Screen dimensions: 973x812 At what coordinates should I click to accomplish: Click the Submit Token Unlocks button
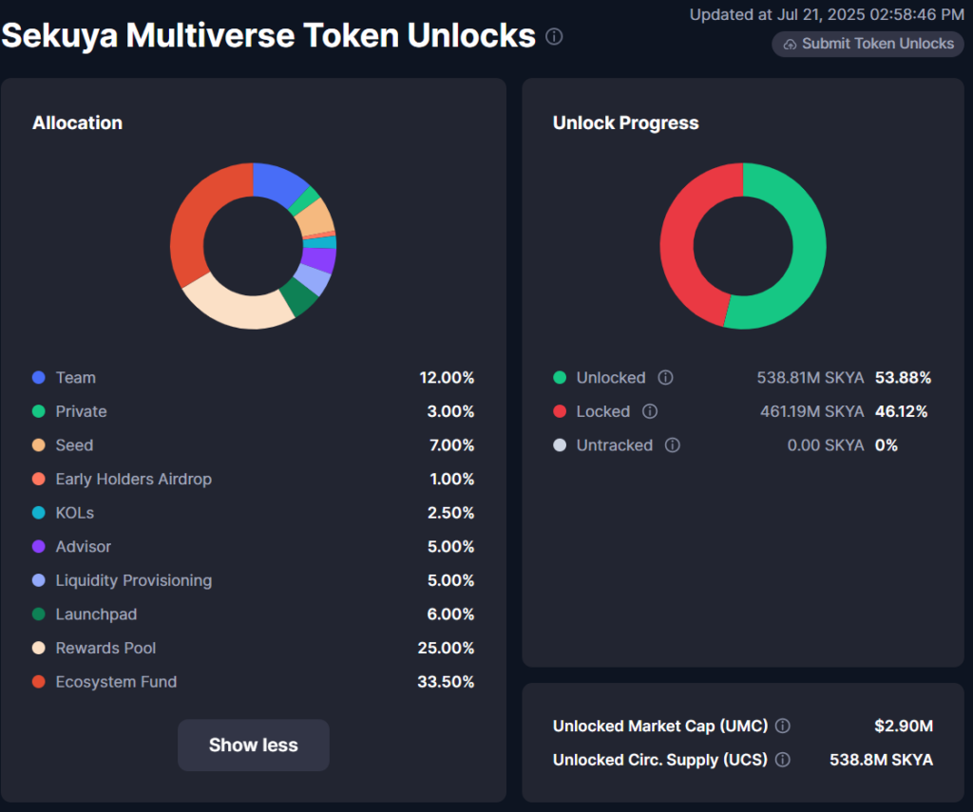pos(868,44)
